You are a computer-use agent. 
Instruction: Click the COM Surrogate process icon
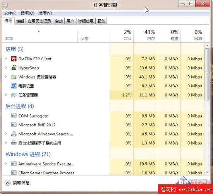[x=14, y=116]
